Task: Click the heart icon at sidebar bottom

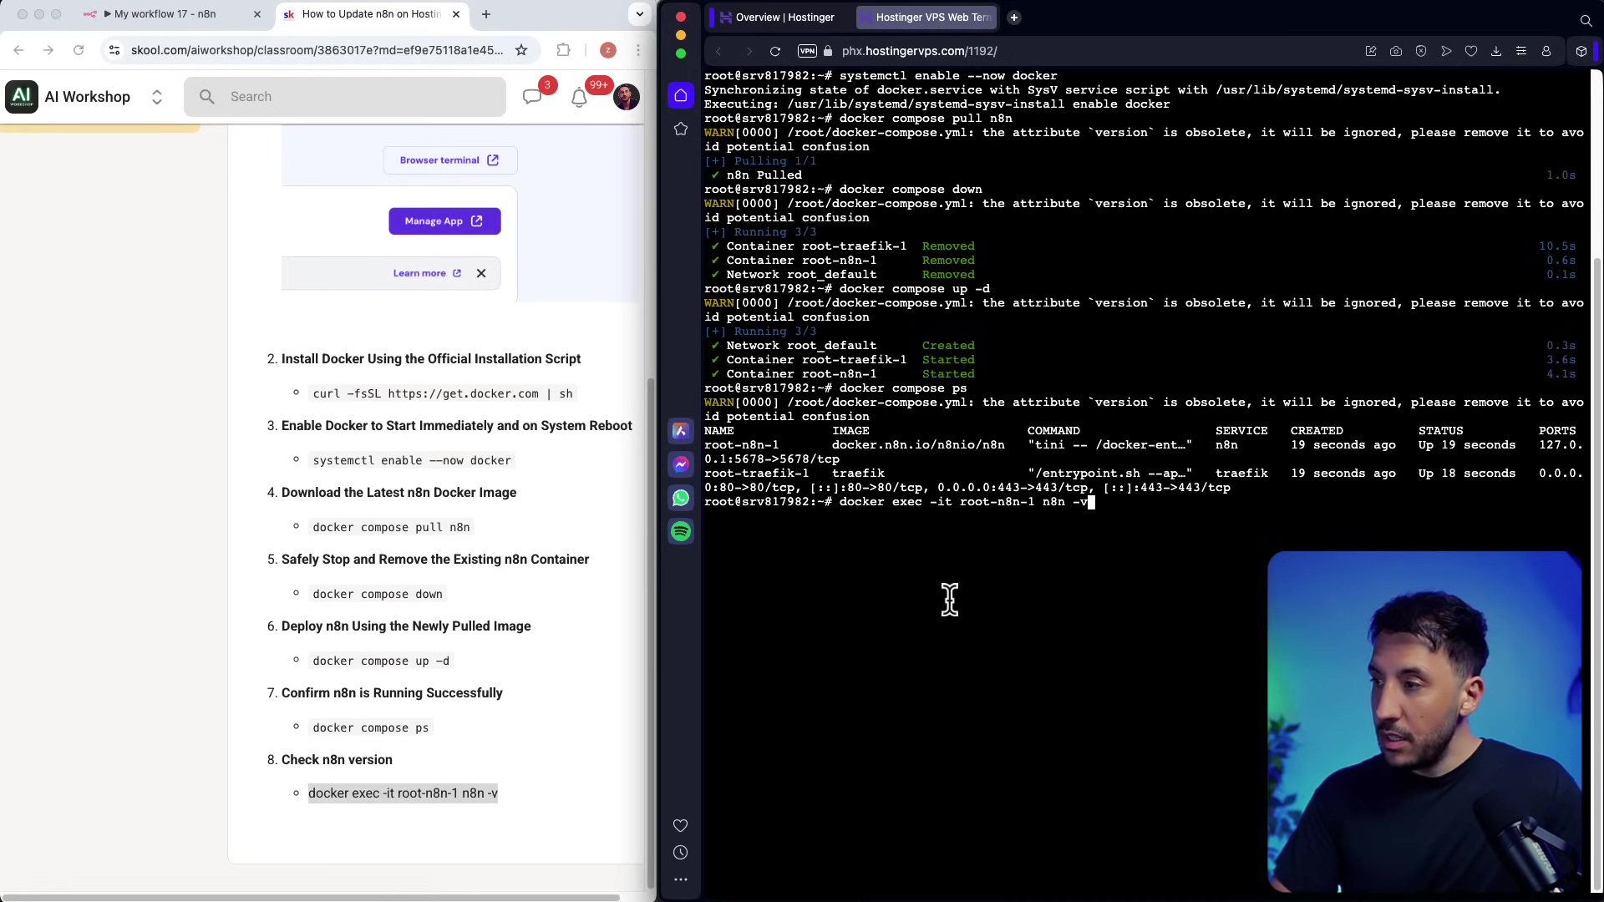Action: tap(681, 825)
